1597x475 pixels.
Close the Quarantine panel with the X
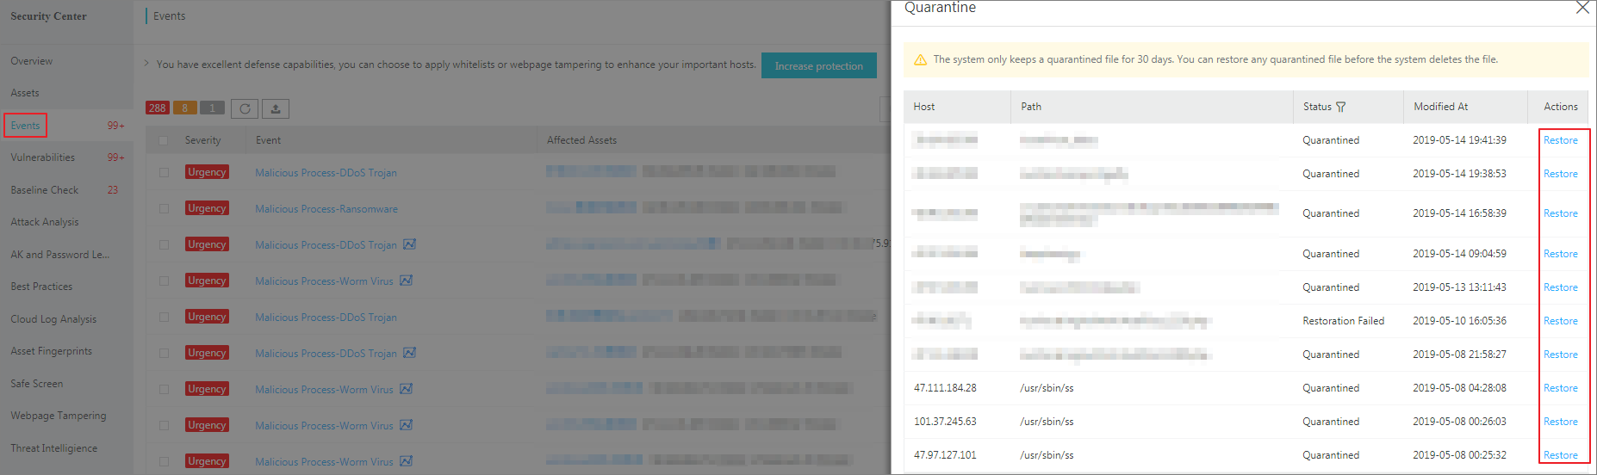point(1581,8)
